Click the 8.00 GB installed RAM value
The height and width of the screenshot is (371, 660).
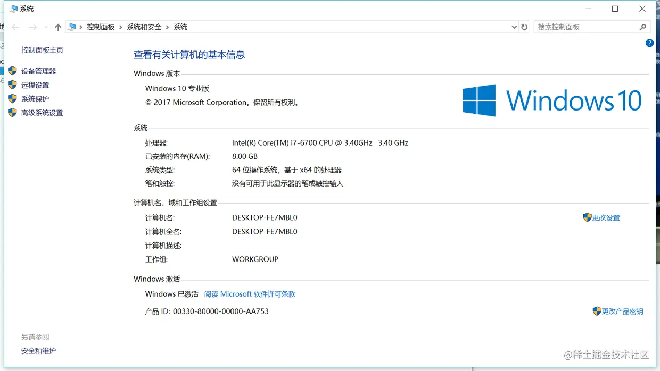click(245, 156)
